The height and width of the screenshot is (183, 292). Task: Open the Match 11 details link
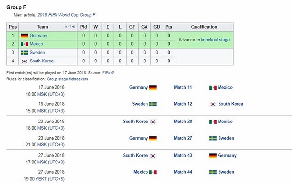click(x=182, y=87)
